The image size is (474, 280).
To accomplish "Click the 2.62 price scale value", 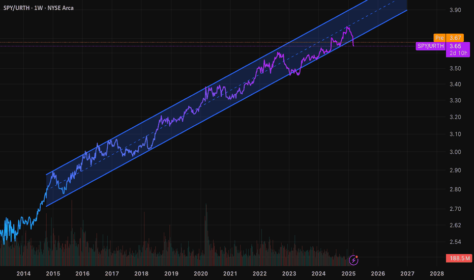I will (455, 225).
